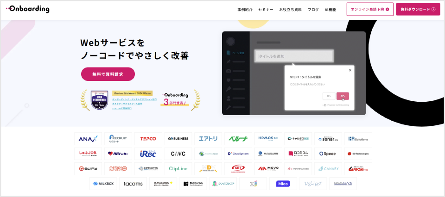Go to the Onboarding home logo
The width and height of the screenshot is (445, 197).
point(27,9)
